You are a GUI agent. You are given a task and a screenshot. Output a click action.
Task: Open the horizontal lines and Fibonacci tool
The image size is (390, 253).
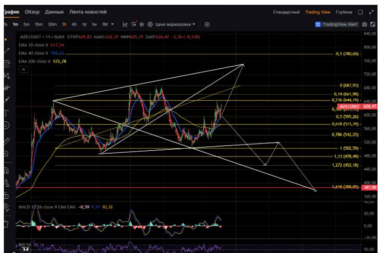point(7,63)
